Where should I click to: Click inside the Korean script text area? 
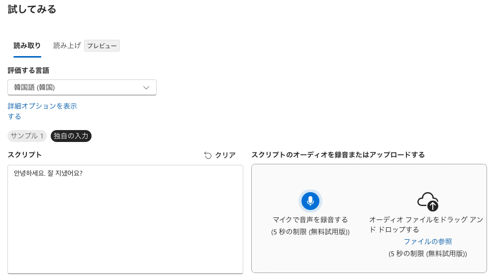125,219
